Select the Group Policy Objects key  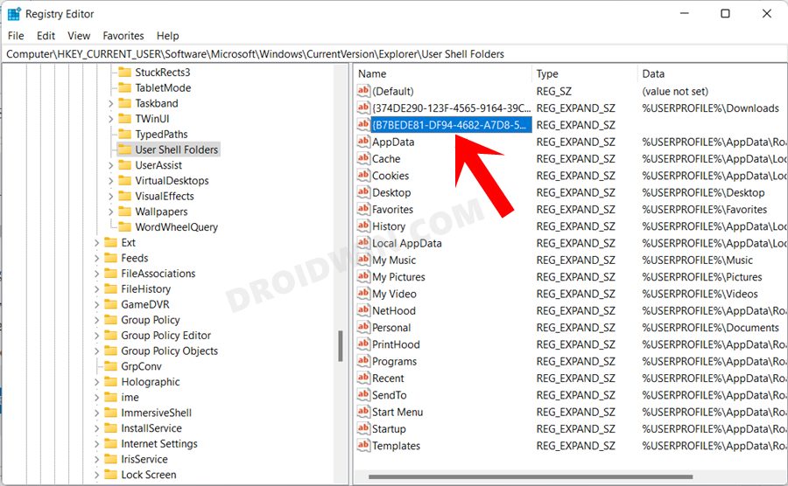coord(169,351)
